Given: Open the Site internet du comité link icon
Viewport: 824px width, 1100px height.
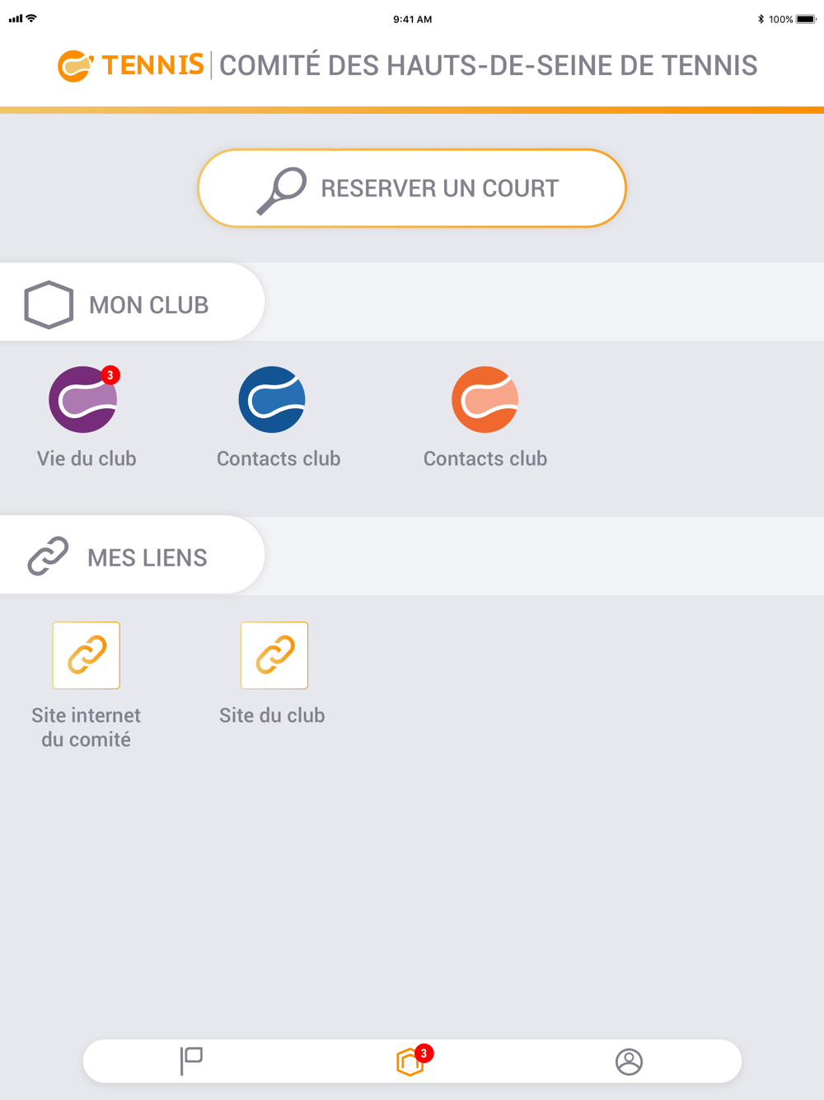Looking at the screenshot, I should 87,656.
